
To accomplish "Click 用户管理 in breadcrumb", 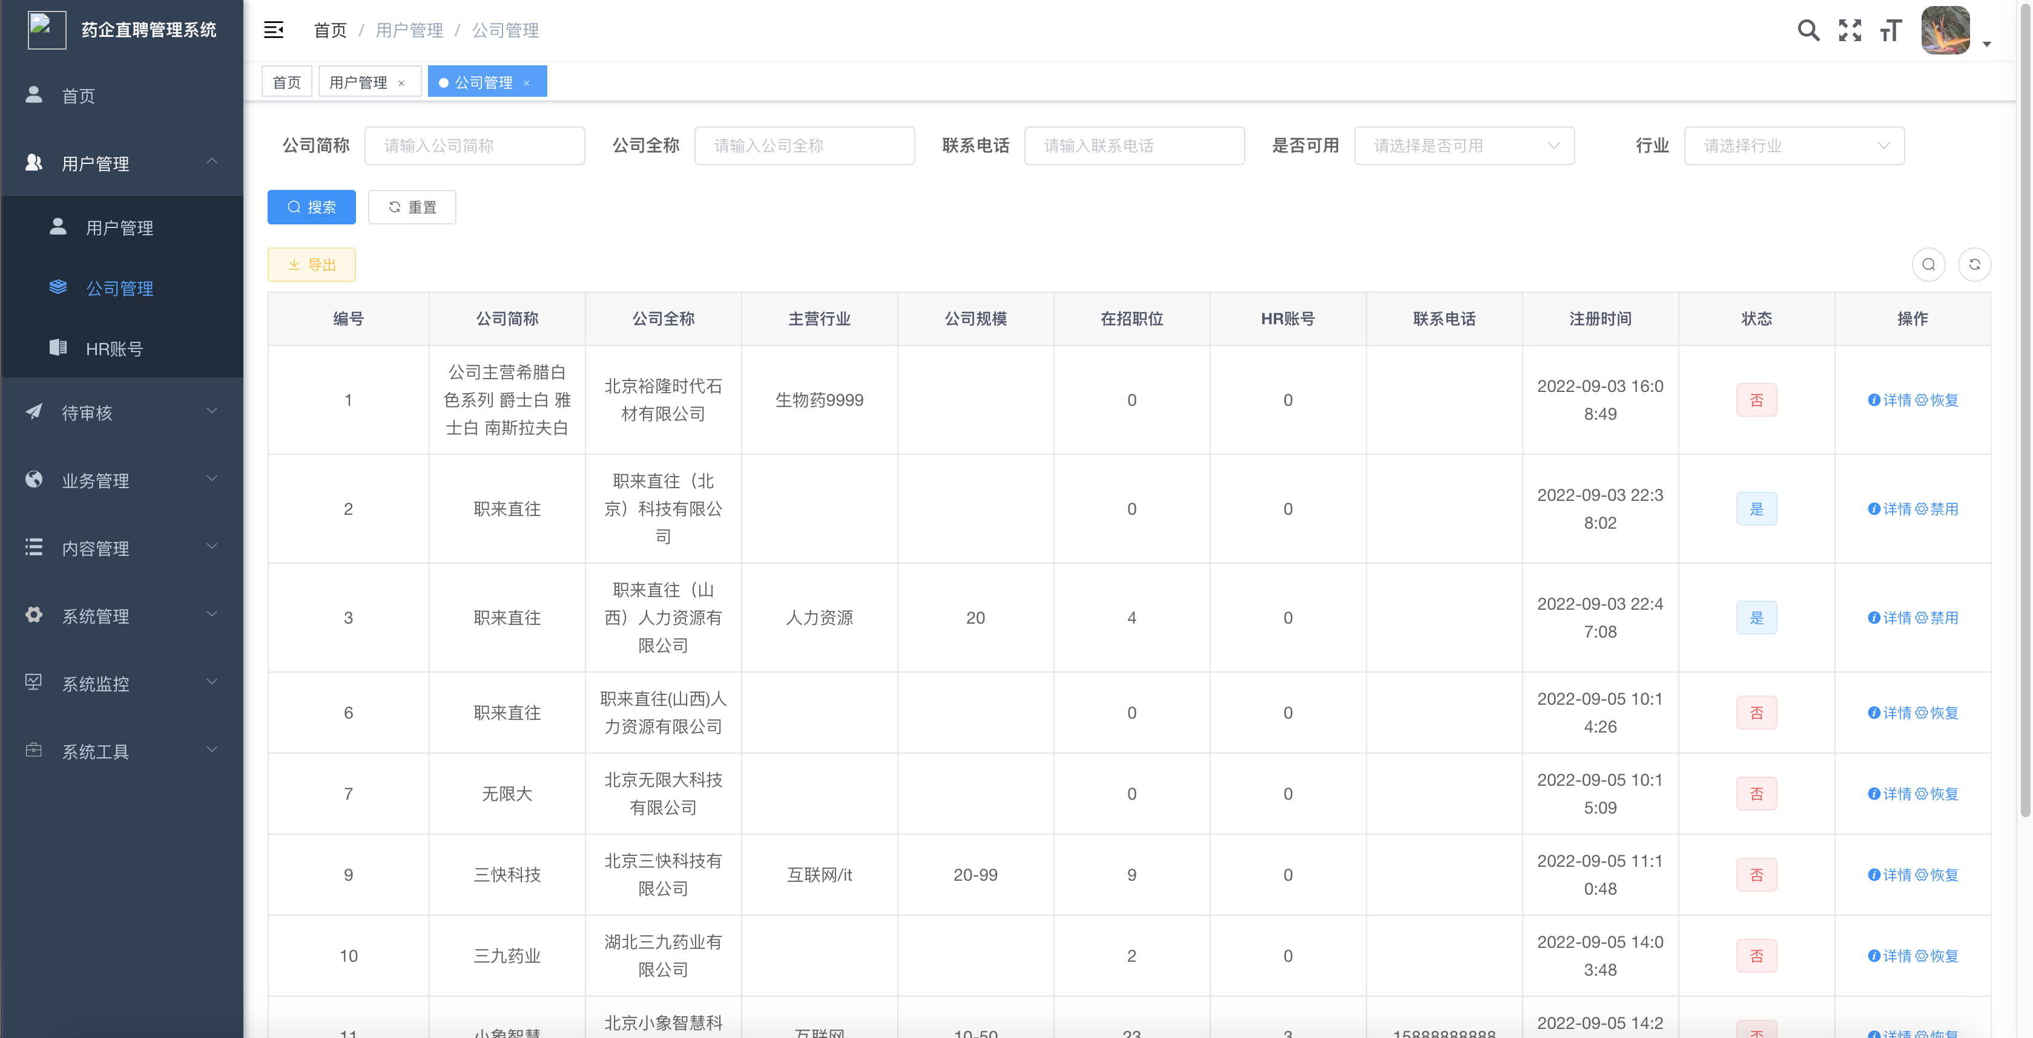I will coord(409,30).
